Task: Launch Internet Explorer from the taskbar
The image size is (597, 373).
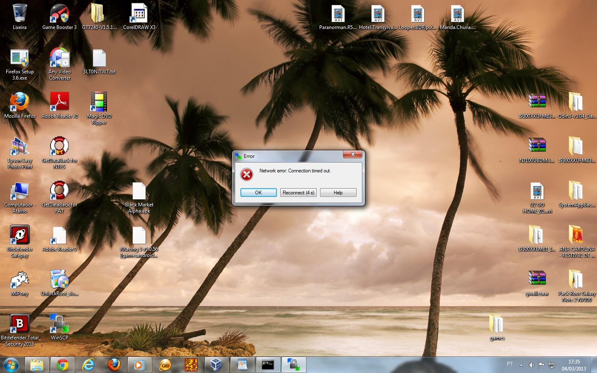Action: coord(88,365)
